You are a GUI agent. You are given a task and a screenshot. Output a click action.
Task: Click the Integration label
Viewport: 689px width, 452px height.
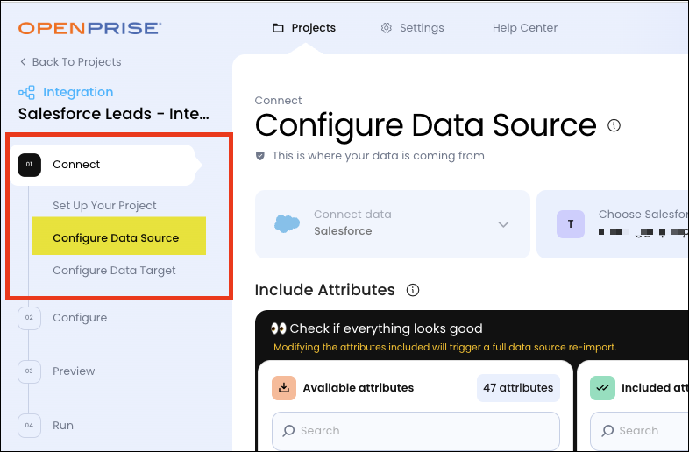tap(78, 92)
